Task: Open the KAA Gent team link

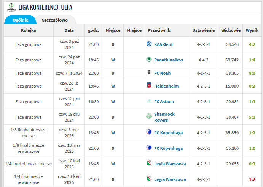Action: 163,44
